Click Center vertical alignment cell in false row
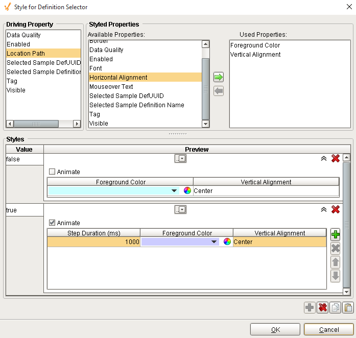Image resolution: width=356 pixels, height=338 pixels. click(x=266, y=190)
